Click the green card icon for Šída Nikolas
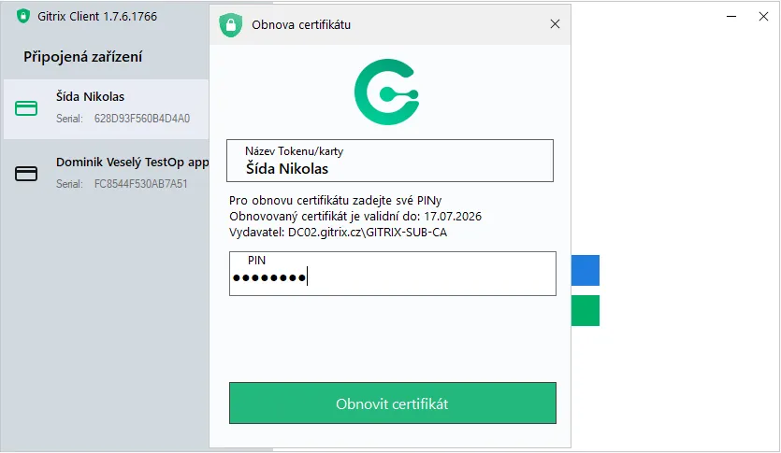 pyautogui.click(x=27, y=108)
